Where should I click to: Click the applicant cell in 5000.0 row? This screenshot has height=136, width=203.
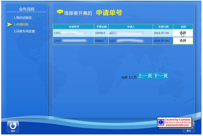(131, 41)
